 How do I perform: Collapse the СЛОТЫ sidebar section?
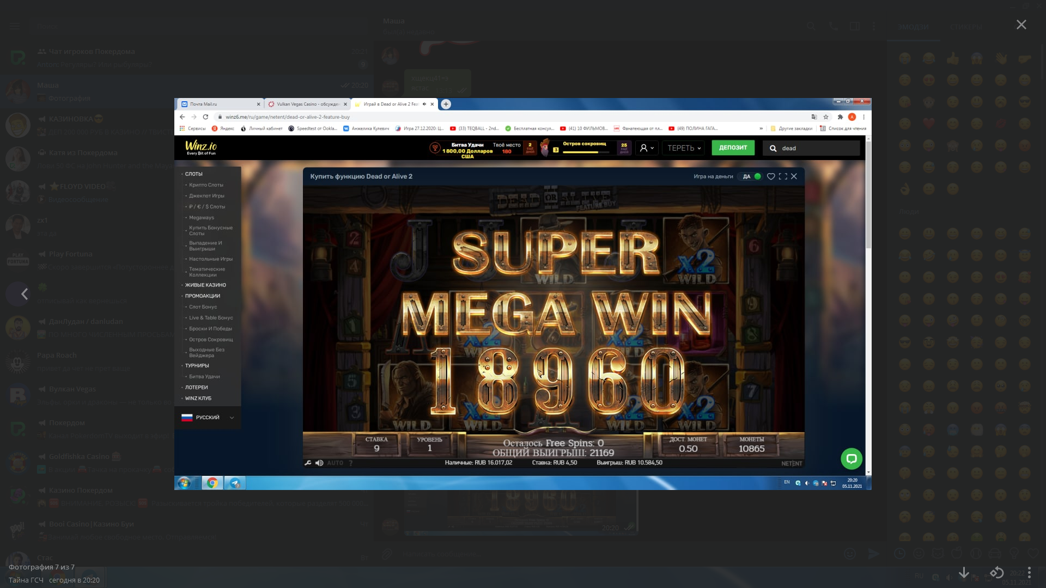point(193,174)
